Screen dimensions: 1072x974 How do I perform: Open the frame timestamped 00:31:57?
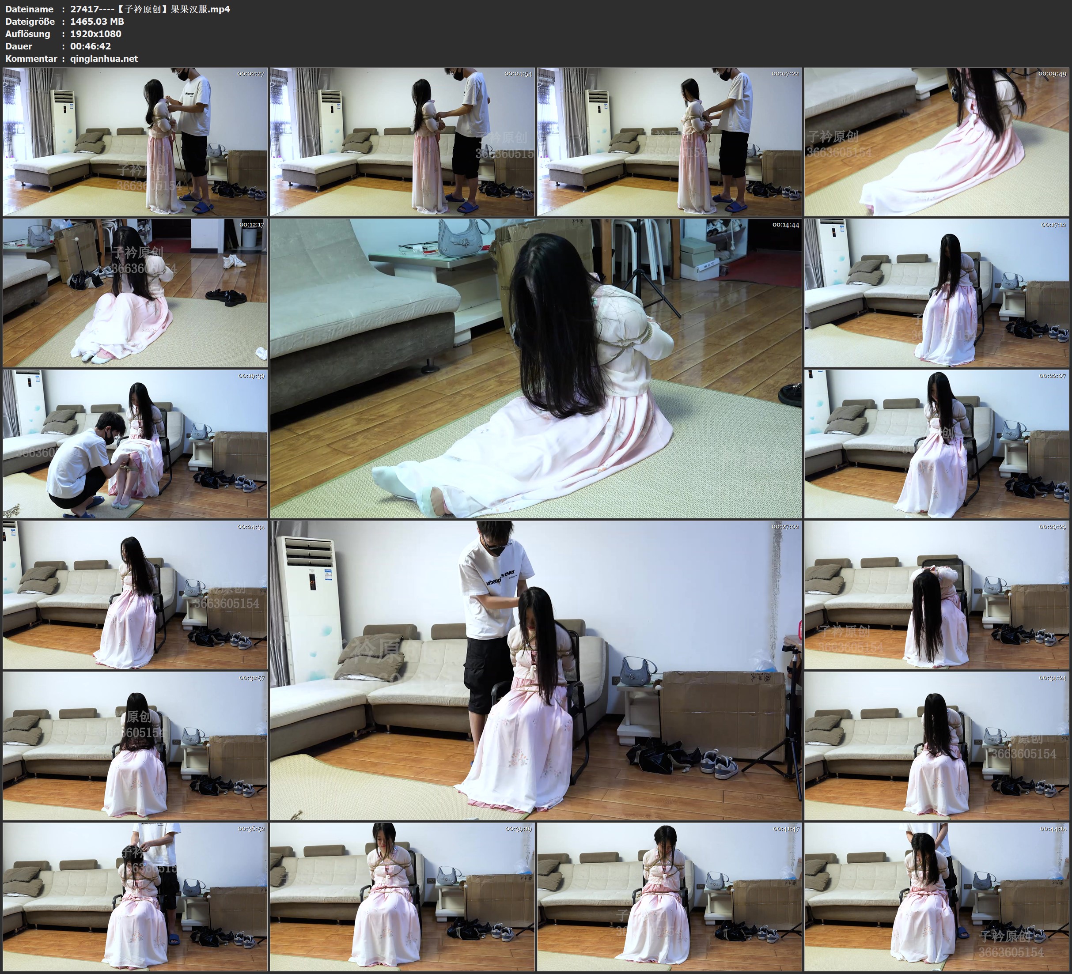pyautogui.click(x=135, y=745)
